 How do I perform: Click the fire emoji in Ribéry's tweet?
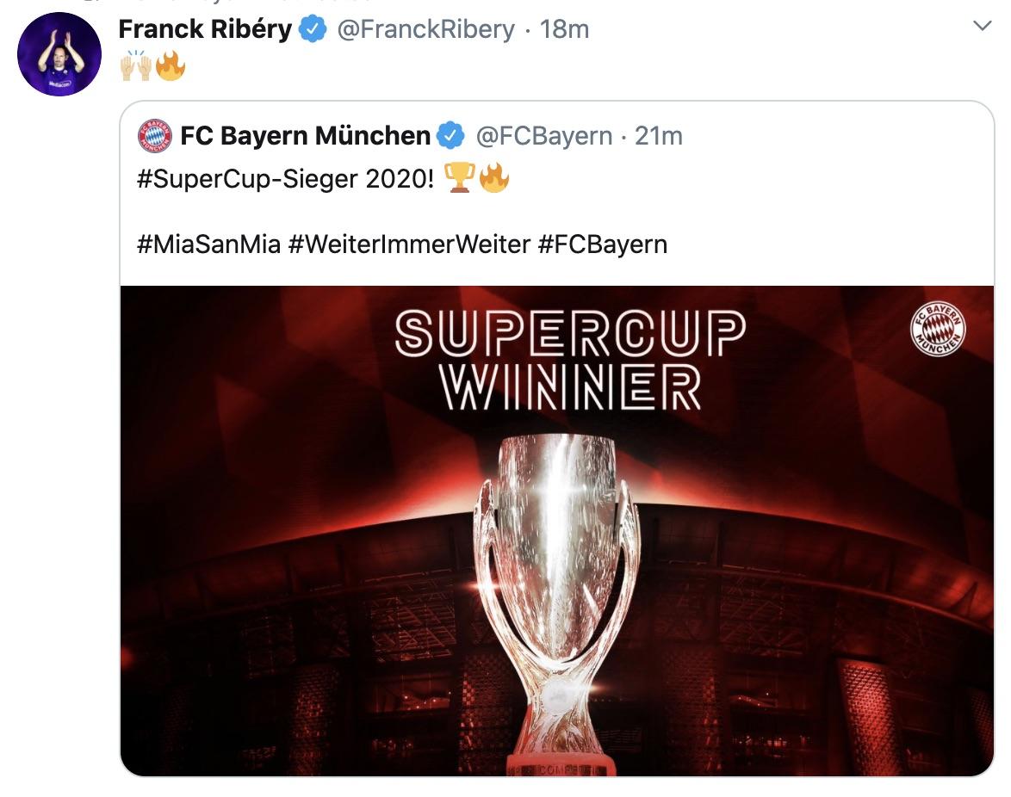tap(171, 67)
